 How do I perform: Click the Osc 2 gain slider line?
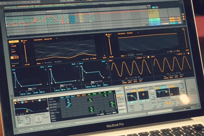click(x=110, y=46)
